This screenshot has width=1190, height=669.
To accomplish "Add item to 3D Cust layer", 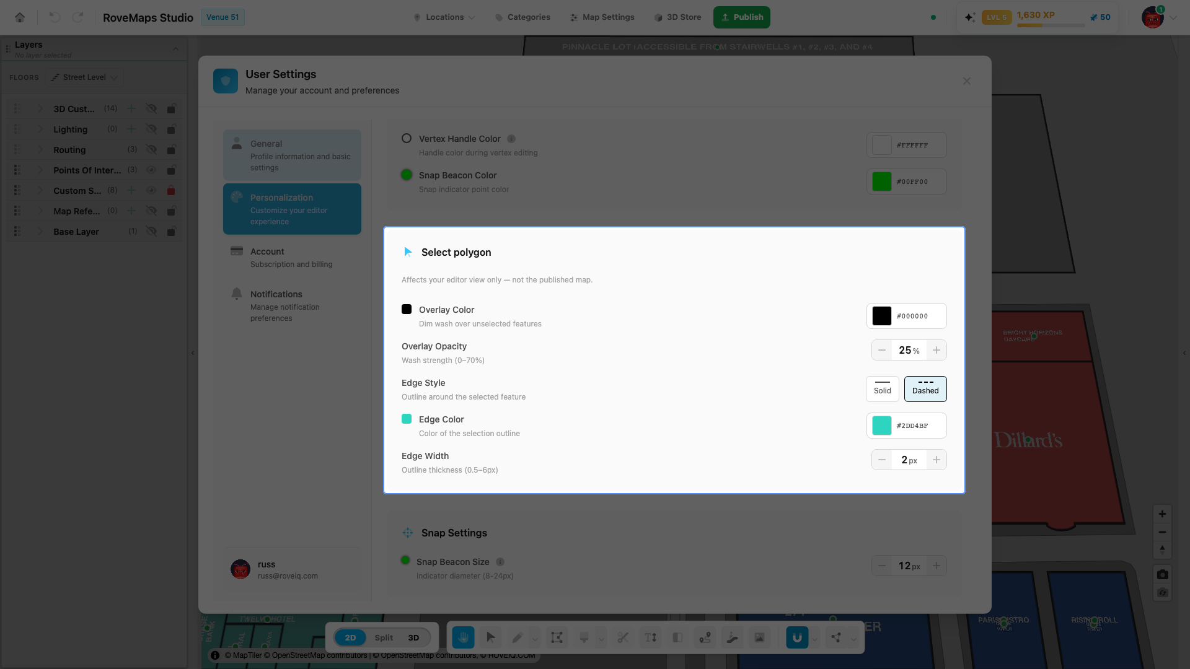I will point(131,108).
